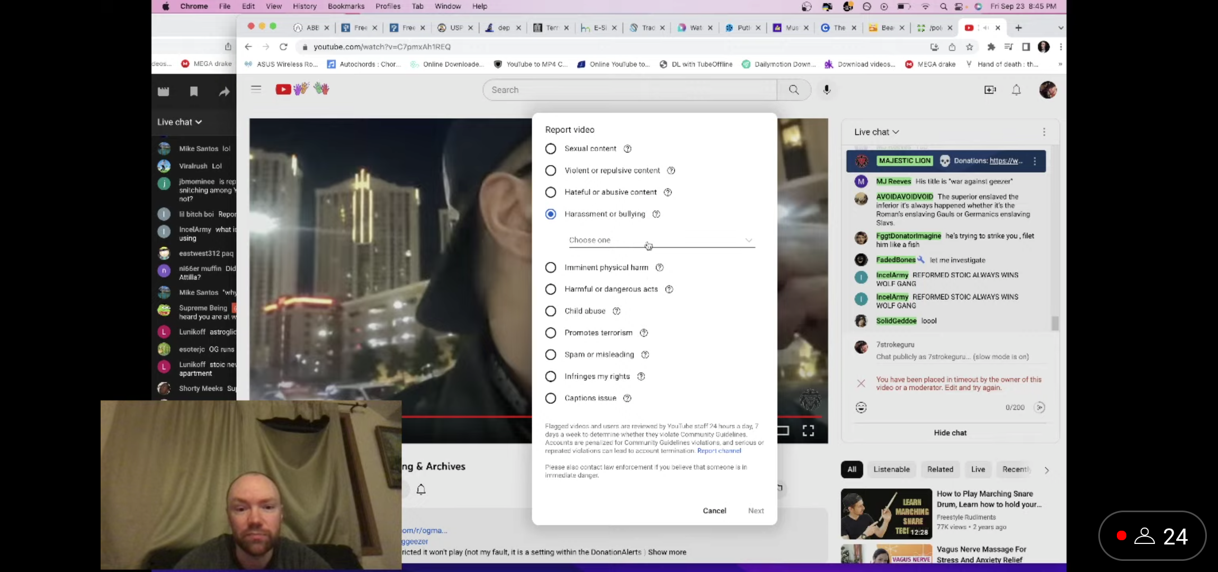Select the Listenable filter chip

[x=891, y=469]
